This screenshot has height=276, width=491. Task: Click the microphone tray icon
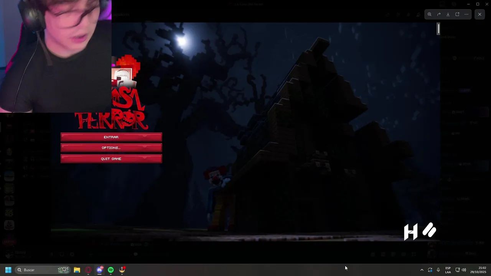[438, 270]
